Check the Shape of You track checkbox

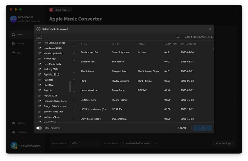(x=74, y=62)
